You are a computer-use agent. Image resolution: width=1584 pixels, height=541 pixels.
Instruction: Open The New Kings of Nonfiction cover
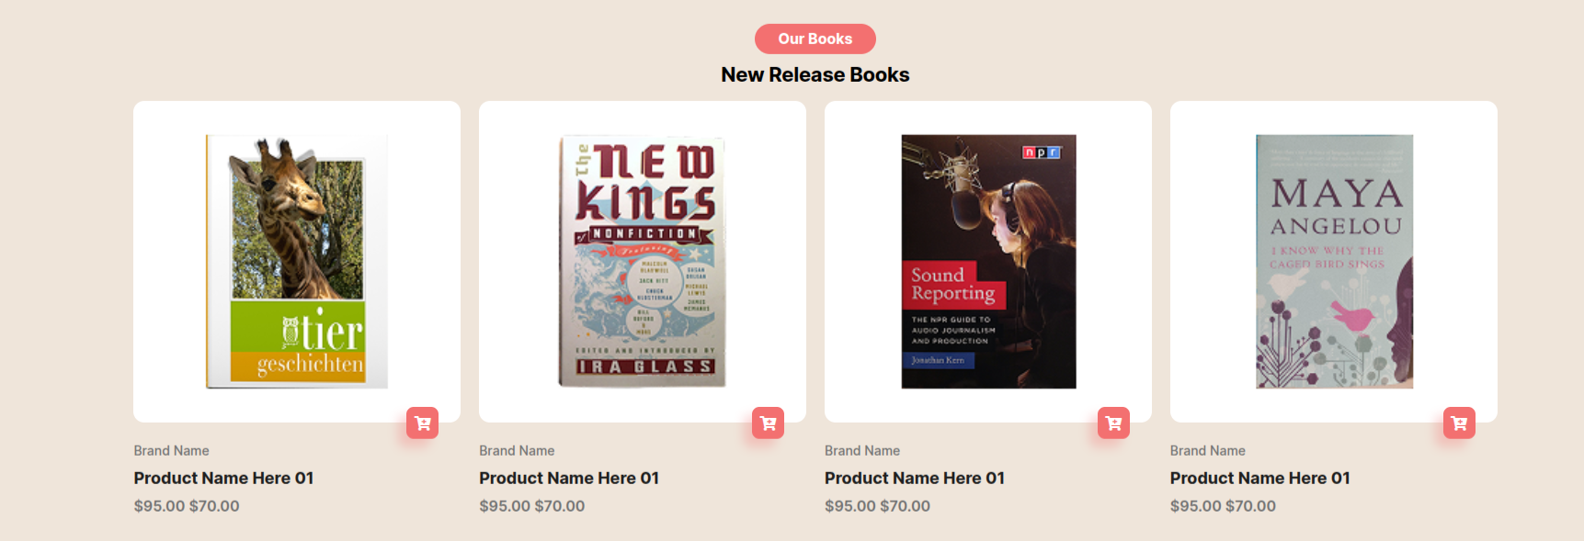643,262
